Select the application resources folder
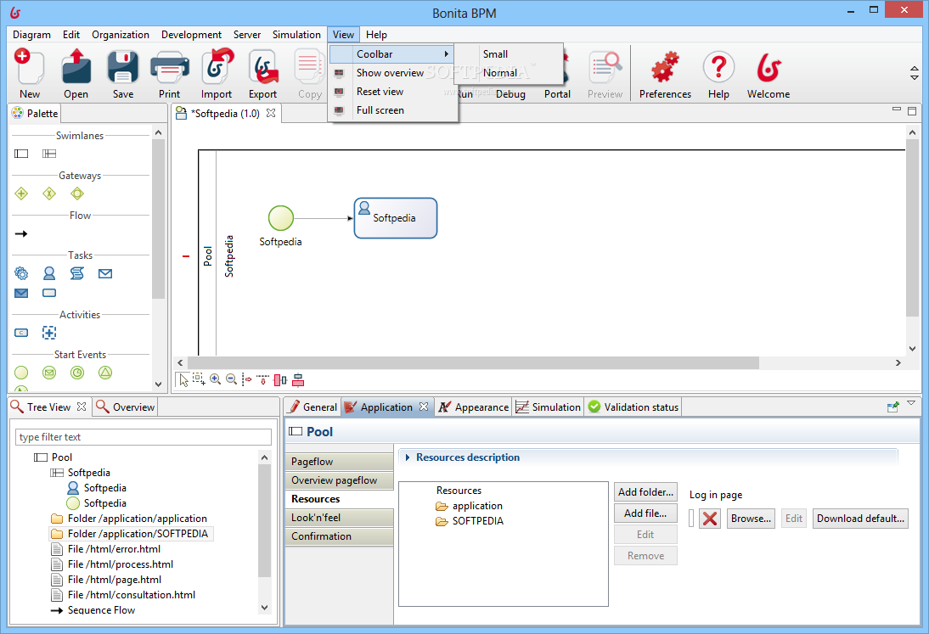Viewport: 929px width, 634px height. 470,506
